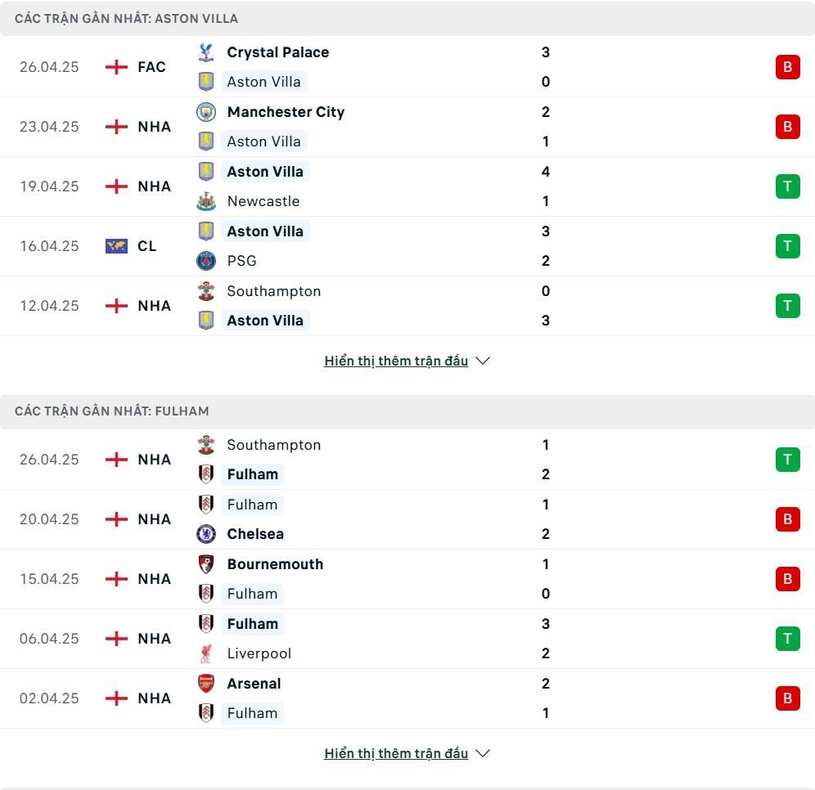815x790 pixels.
Task: Open 'Hiển thị thêm trận đấu' under Fulham
Action: click(x=396, y=753)
